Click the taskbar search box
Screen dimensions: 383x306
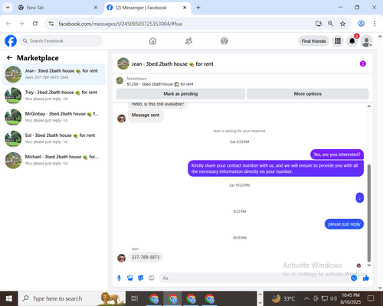71,298
